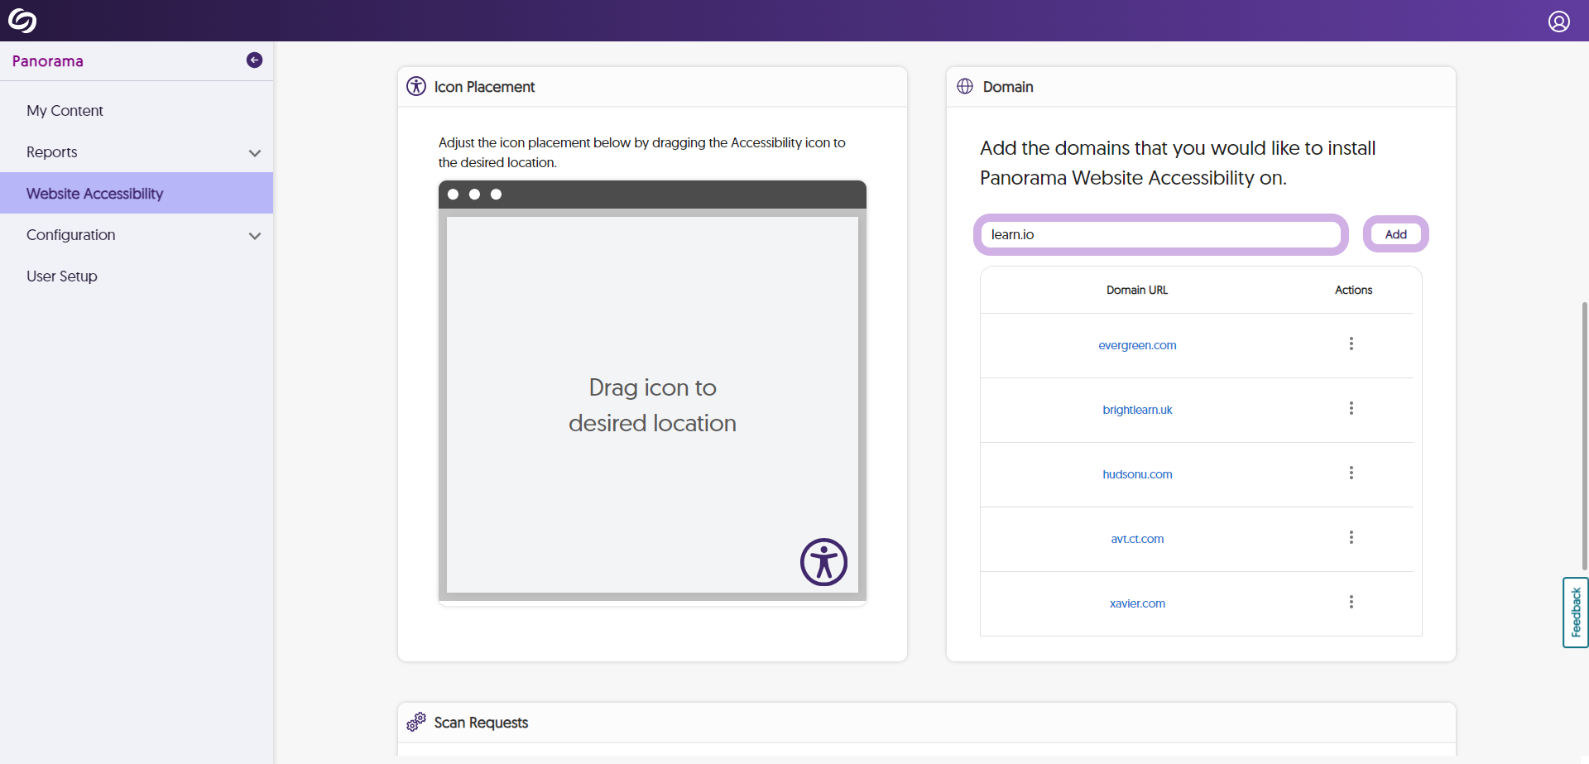Screen dimensions: 1589x764
Task: Open actions menu for evergreen.com
Action: tap(1351, 344)
